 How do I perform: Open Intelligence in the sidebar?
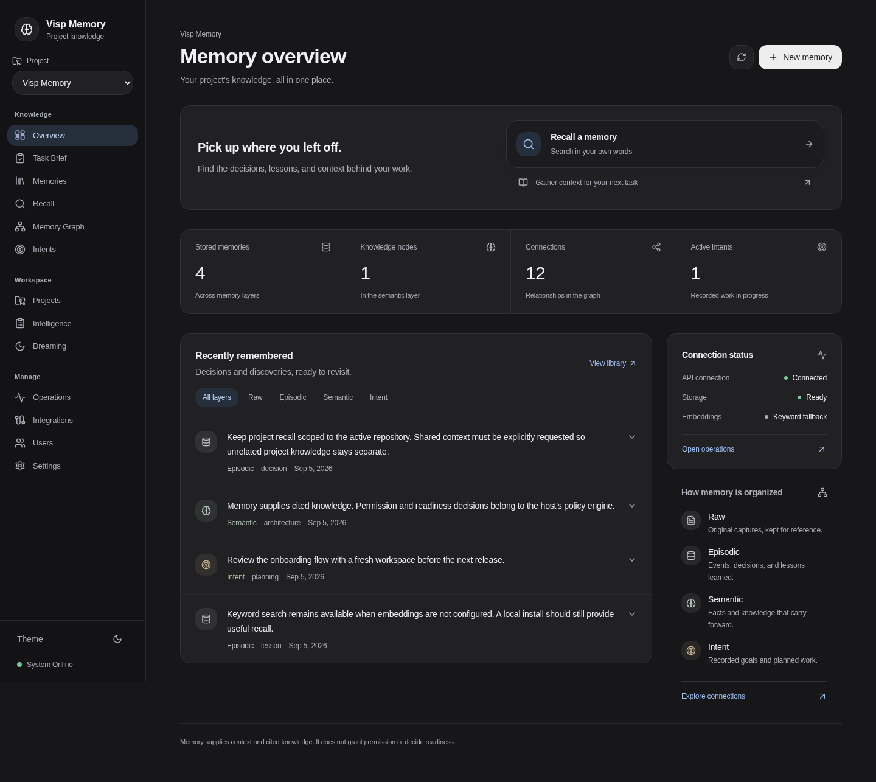[x=72, y=323]
